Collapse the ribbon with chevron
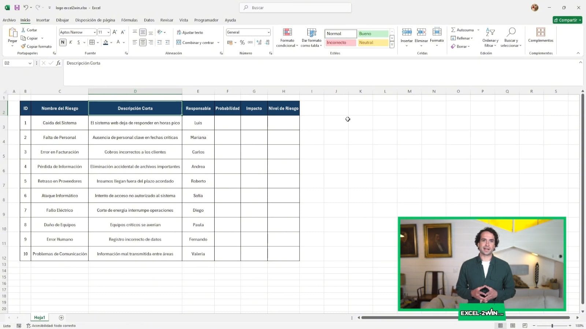 pyautogui.click(x=578, y=53)
